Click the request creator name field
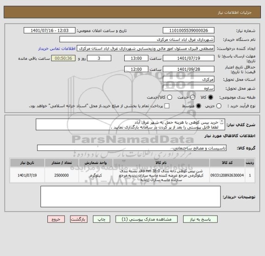 pyautogui.click(x=145, y=48)
